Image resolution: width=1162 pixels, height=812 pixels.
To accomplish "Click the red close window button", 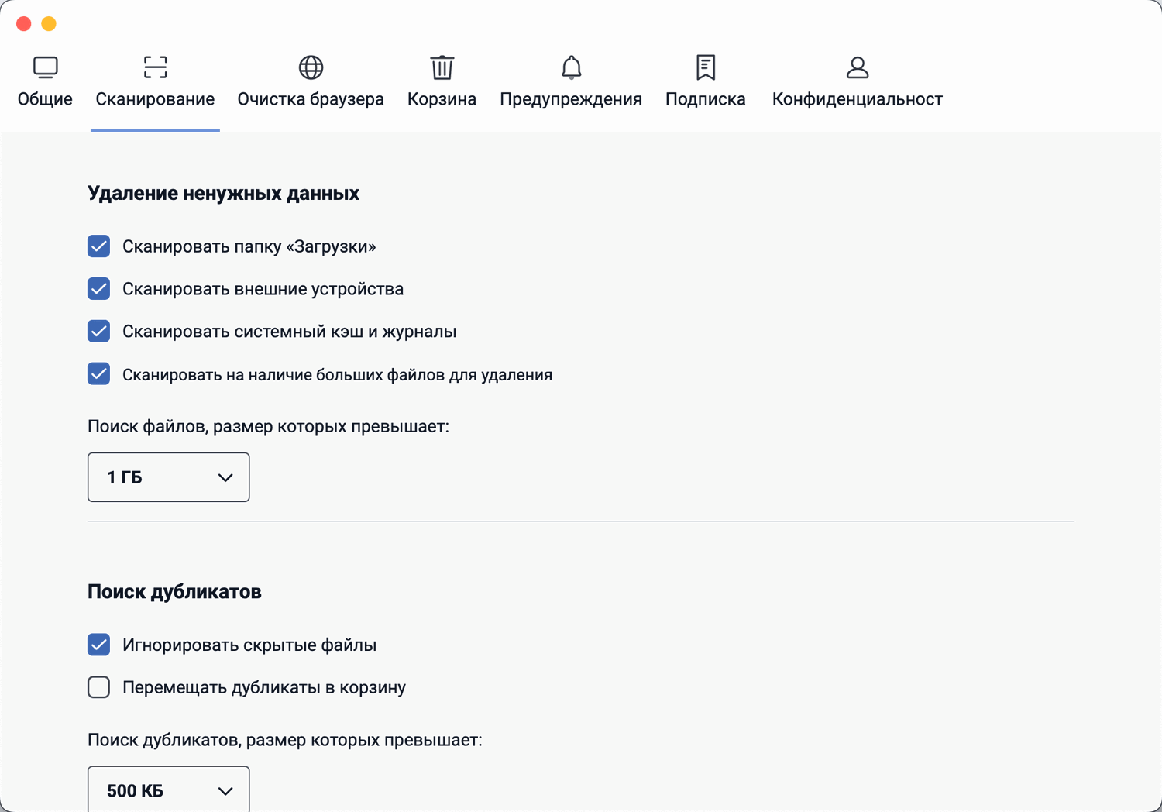I will coord(24,24).
